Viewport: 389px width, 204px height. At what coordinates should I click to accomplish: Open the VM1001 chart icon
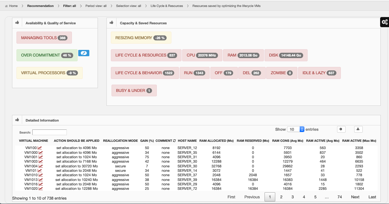point(41,157)
